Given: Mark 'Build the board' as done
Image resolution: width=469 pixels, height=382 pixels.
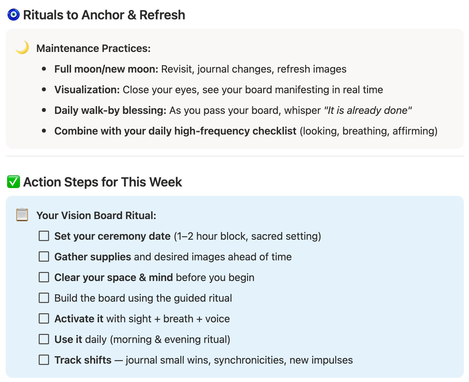Looking at the screenshot, I should click(44, 298).
